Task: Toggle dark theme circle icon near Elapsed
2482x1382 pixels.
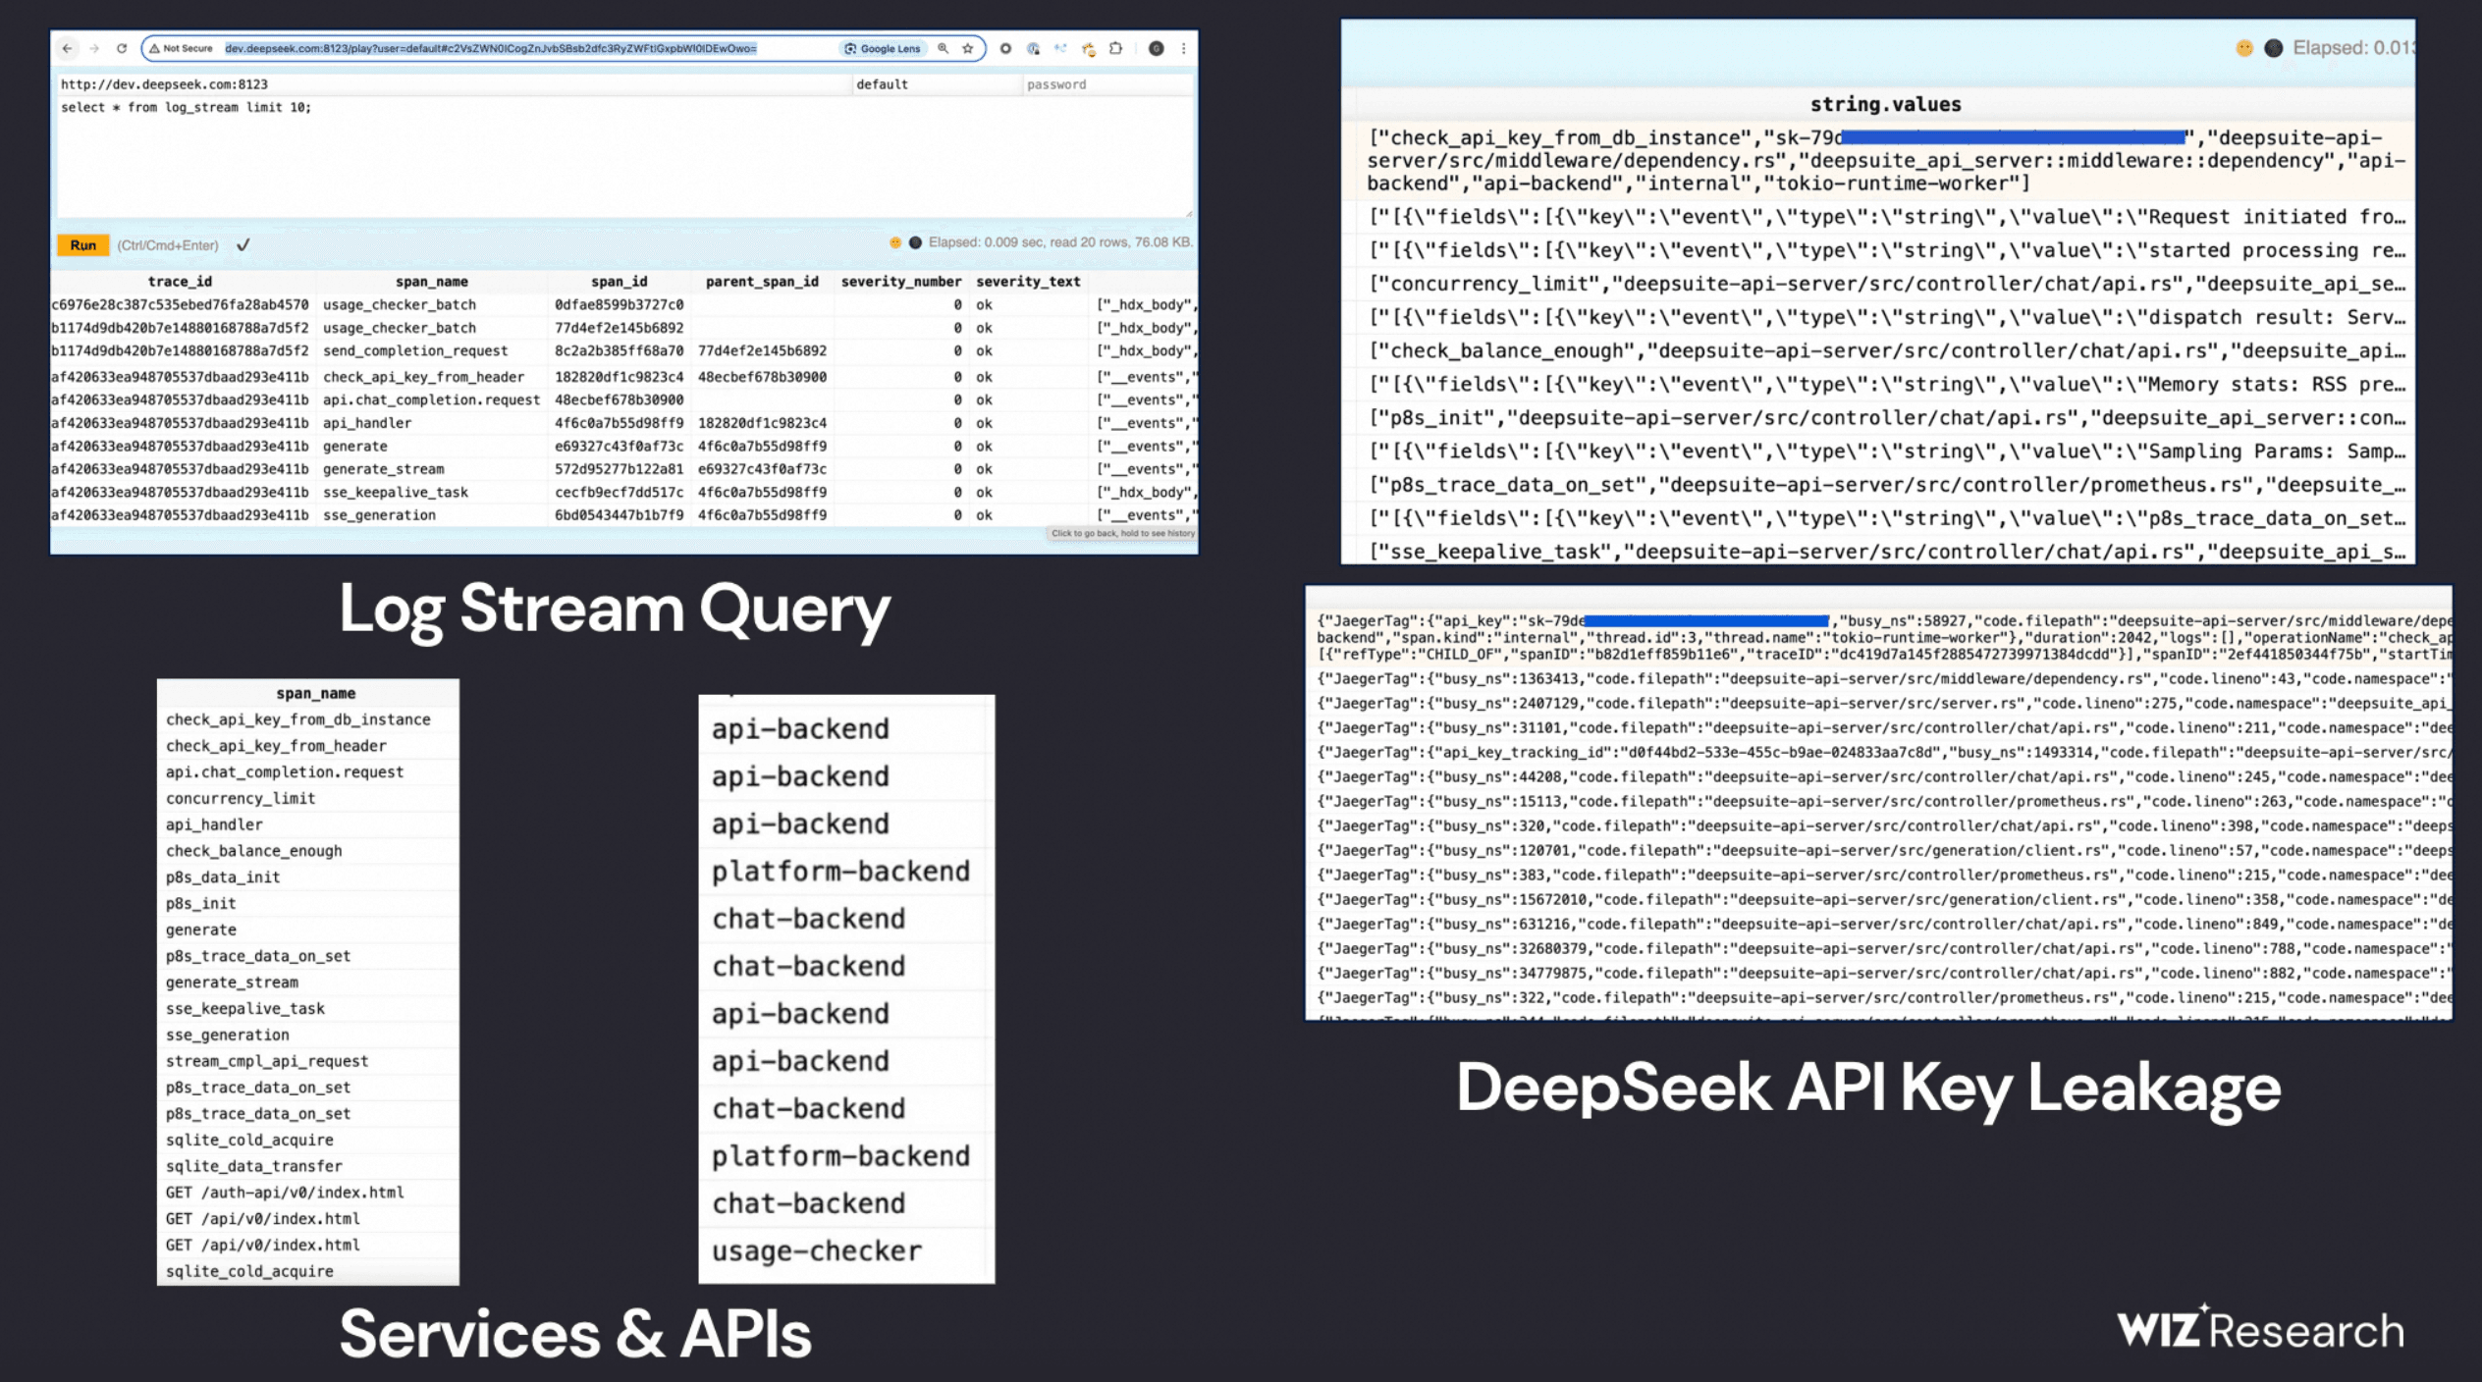Action: (x=915, y=242)
